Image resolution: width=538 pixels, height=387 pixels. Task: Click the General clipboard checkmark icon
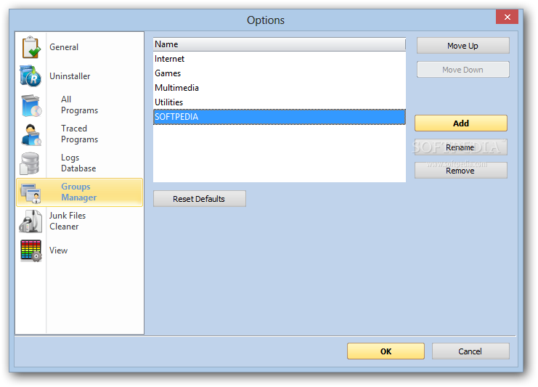pyautogui.click(x=31, y=47)
